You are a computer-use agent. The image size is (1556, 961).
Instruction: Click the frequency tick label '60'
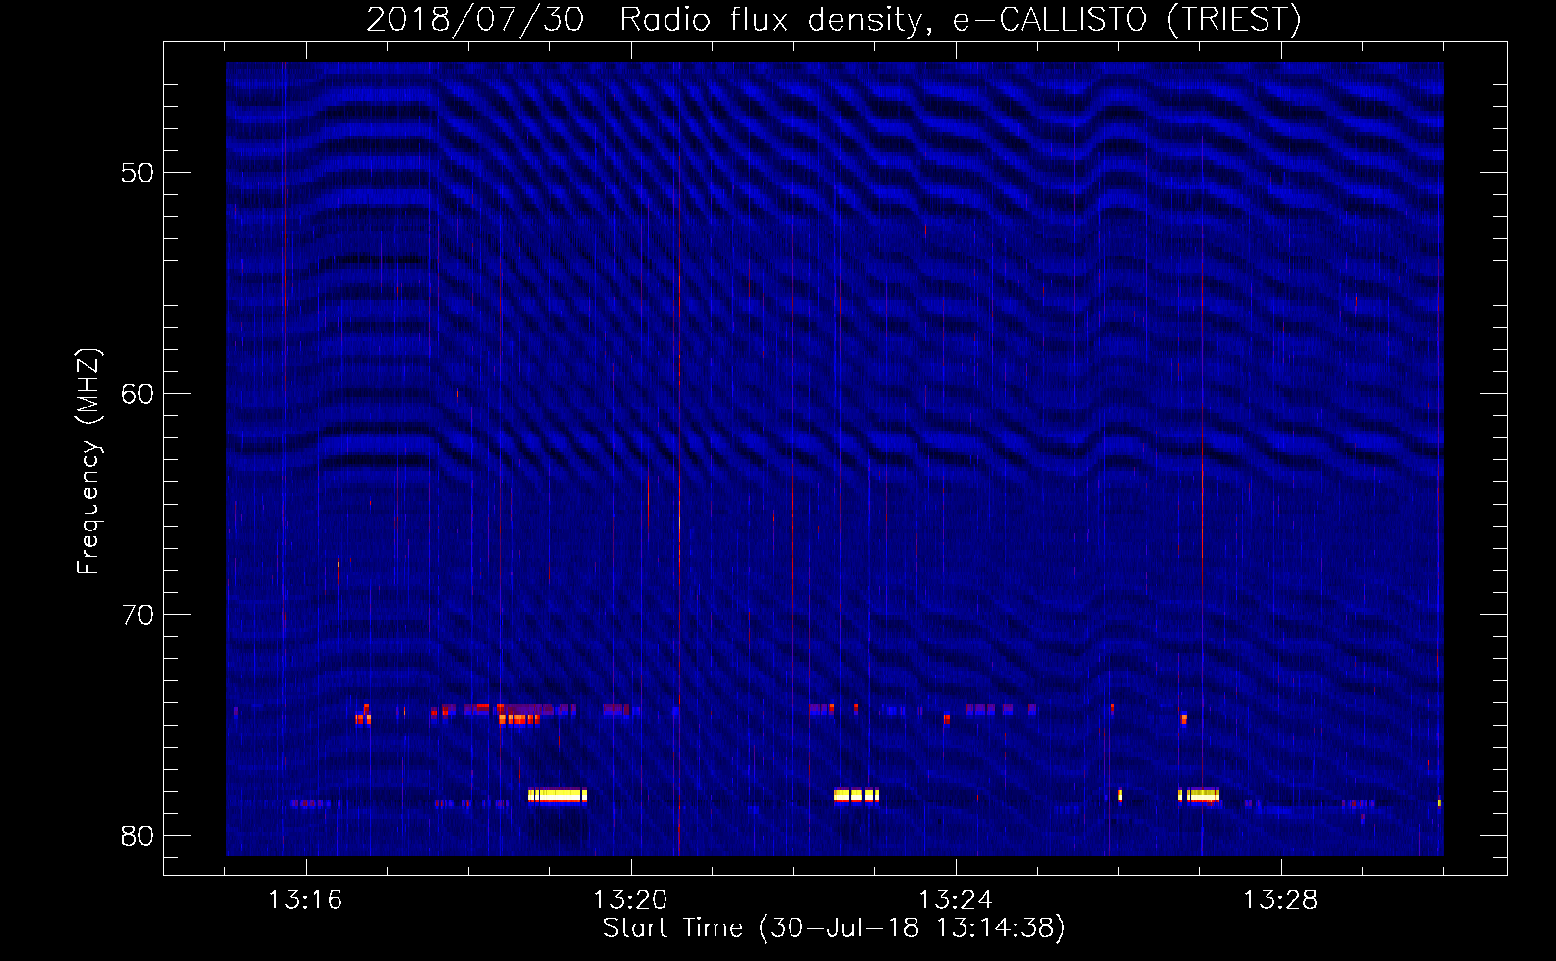click(138, 394)
